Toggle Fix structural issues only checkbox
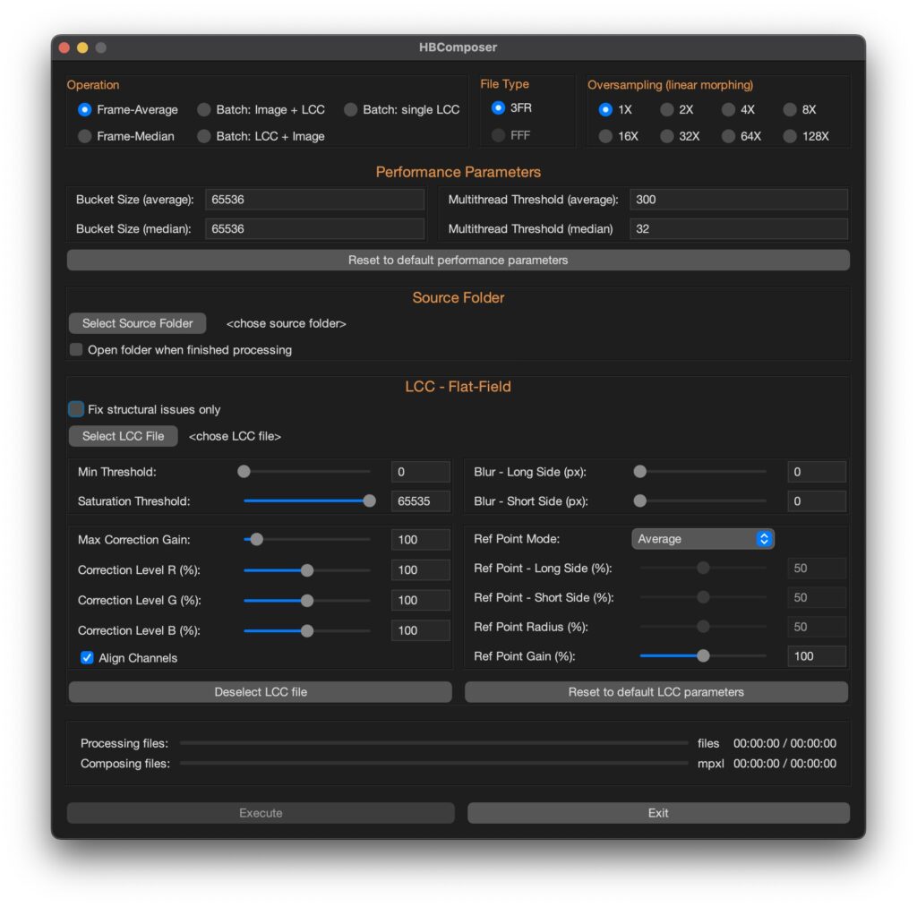This screenshot has height=907, width=917. 76,409
